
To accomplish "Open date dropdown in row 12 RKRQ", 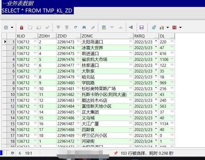I will pyautogui.click(x=156, y=105).
